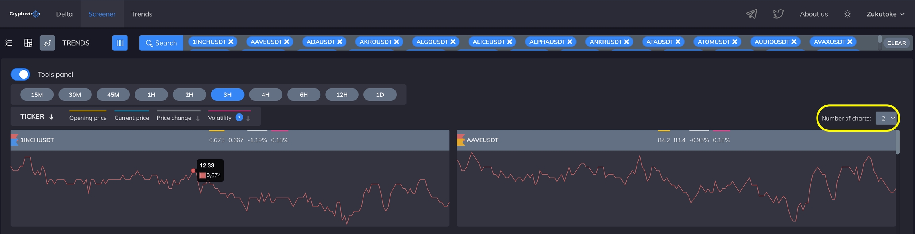Click the About us link
The image size is (915, 234).
click(x=814, y=14)
